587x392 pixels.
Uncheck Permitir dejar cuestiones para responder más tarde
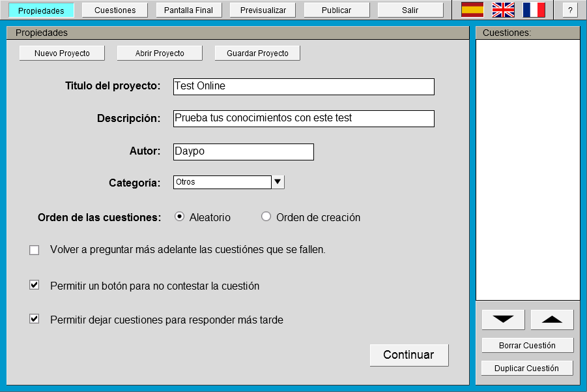click(34, 319)
